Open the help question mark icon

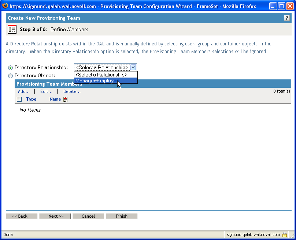click(x=286, y=18)
